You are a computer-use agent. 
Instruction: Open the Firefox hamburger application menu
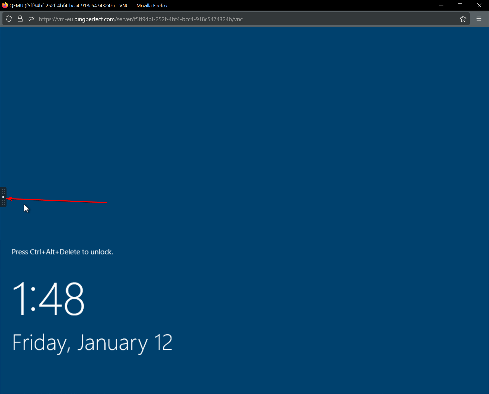479,19
